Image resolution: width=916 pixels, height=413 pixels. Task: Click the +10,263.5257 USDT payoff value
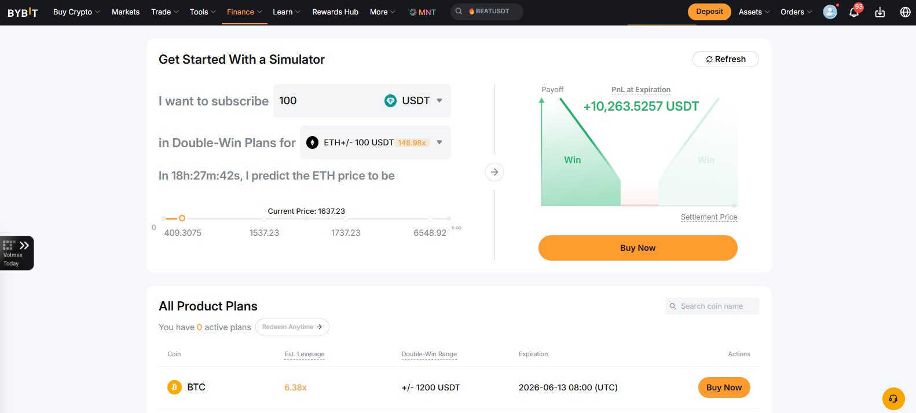(x=641, y=107)
